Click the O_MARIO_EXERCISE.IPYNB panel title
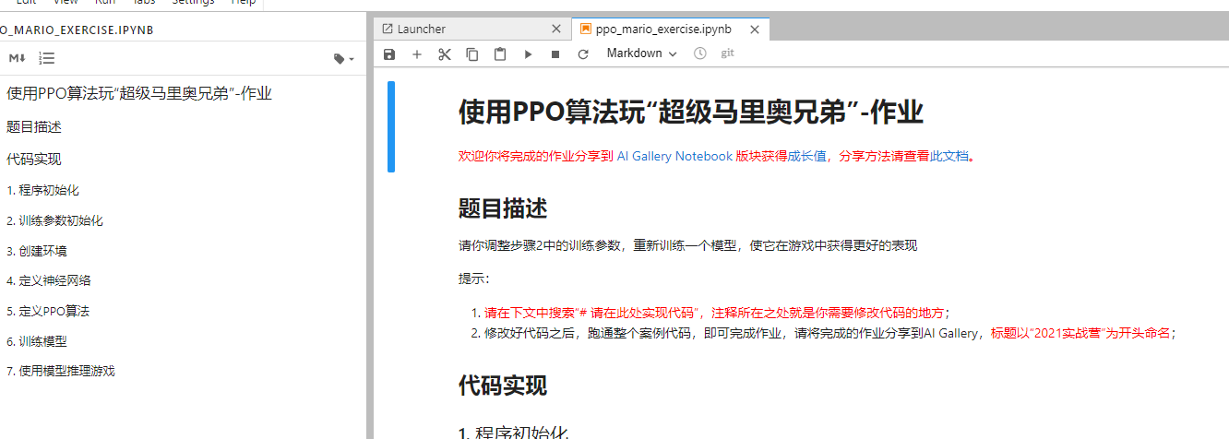Image resolution: width=1229 pixels, height=439 pixels. pos(77,30)
